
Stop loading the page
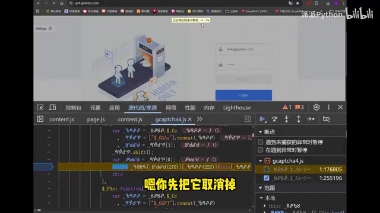click(x=54, y=3)
